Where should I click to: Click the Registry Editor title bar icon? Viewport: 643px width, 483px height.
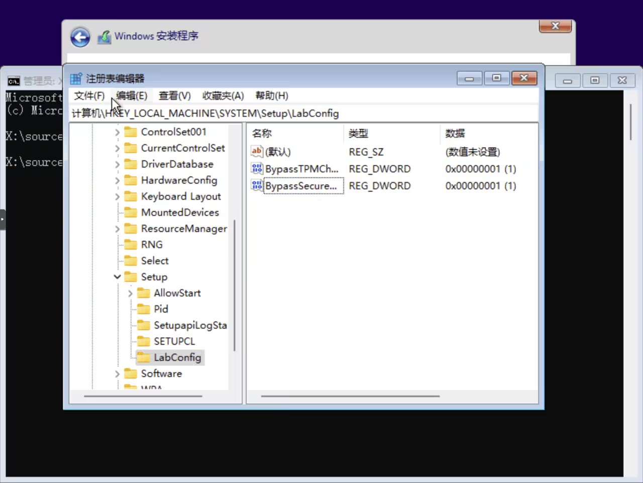pyautogui.click(x=76, y=78)
